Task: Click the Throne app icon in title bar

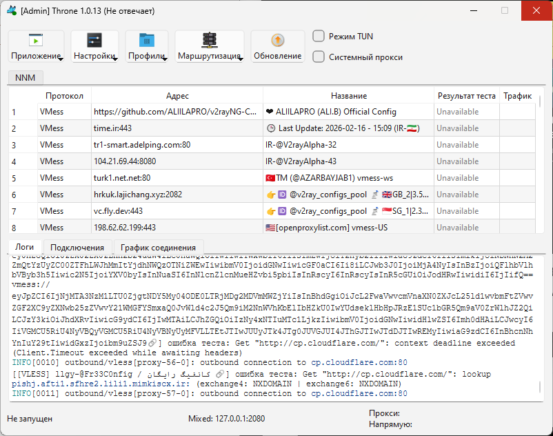Action: [11, 11]
